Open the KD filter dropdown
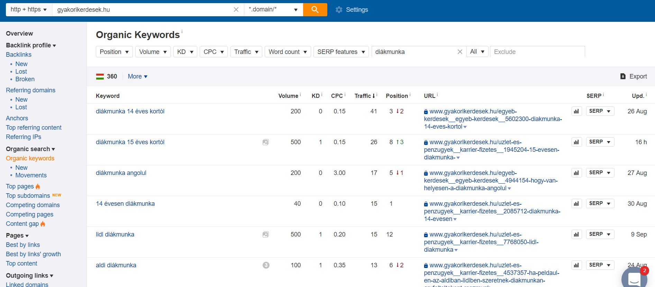655x287 pixels. (185, 52)
